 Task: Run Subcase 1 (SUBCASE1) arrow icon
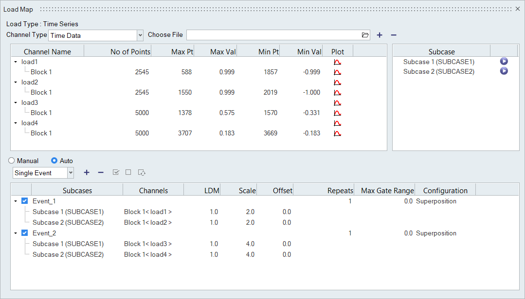coord(504,62)
